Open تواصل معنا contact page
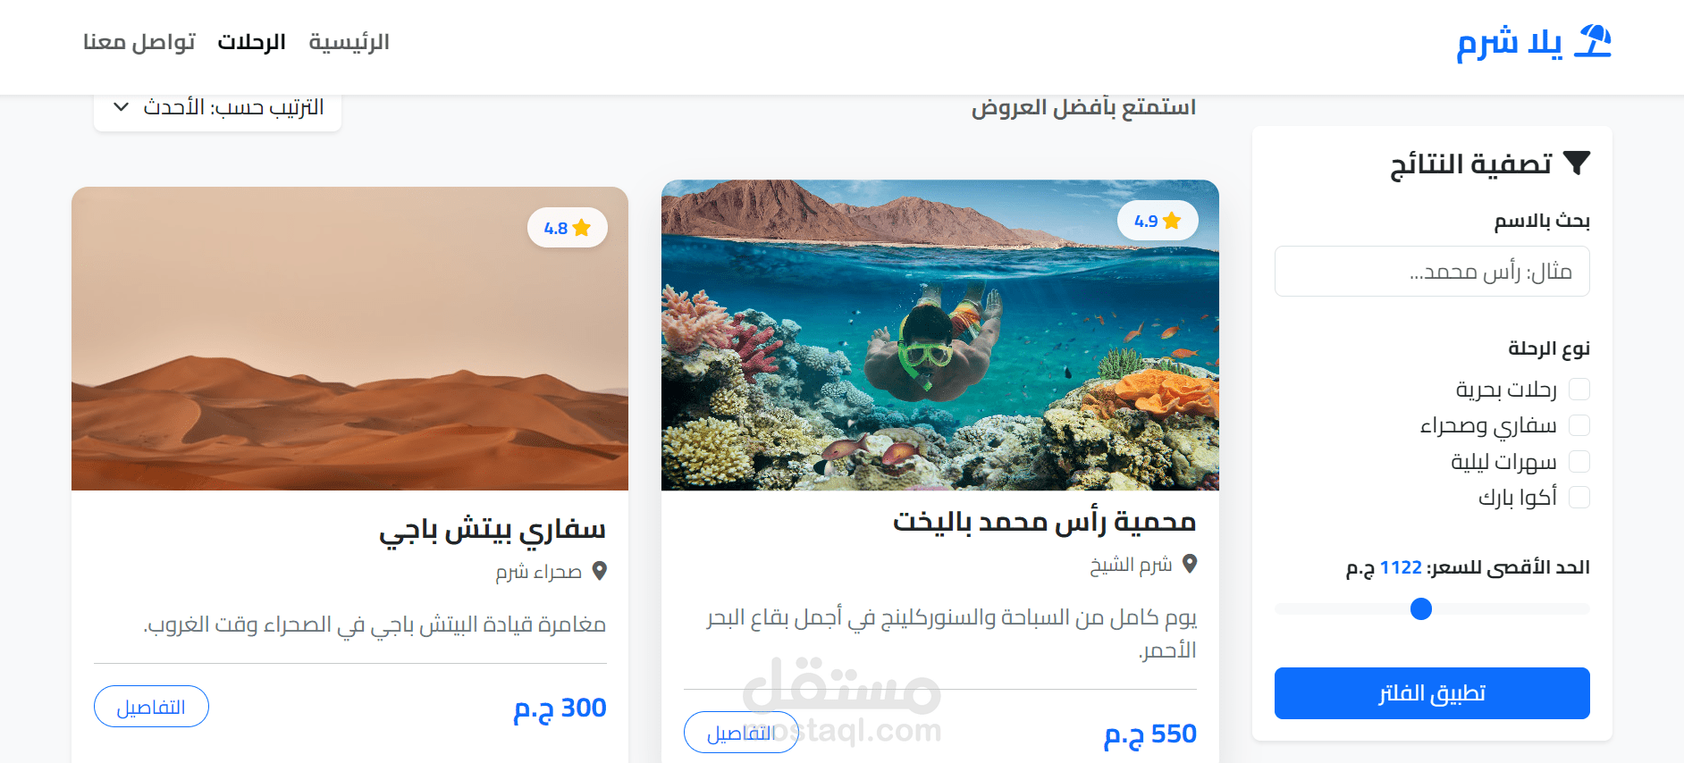This screenshot has height=763, width=1684. (139, 42)
